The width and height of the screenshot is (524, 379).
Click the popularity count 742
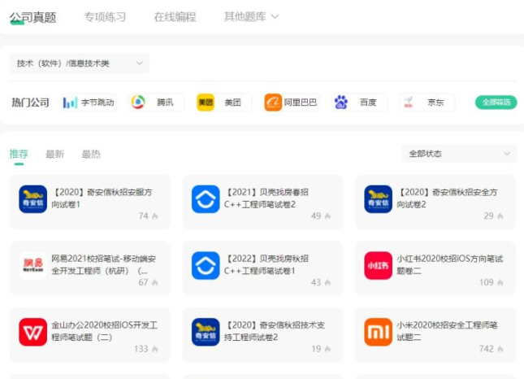486,349
